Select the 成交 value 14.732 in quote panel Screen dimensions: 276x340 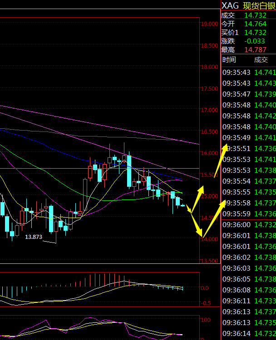(x=255, y=15)
